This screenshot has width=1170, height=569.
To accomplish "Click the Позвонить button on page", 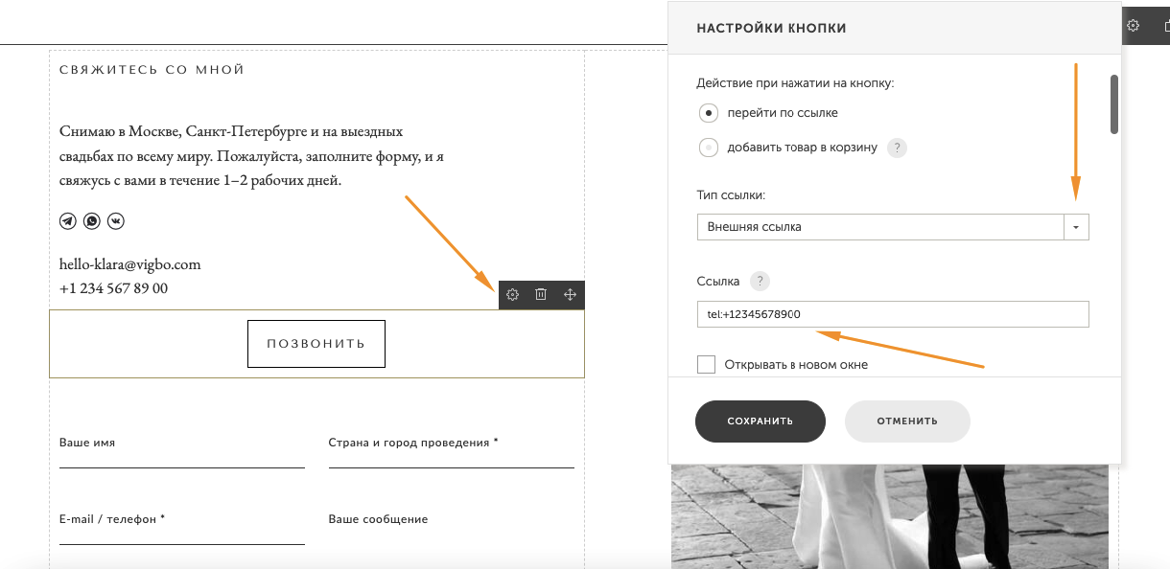I will pos(316,344).
